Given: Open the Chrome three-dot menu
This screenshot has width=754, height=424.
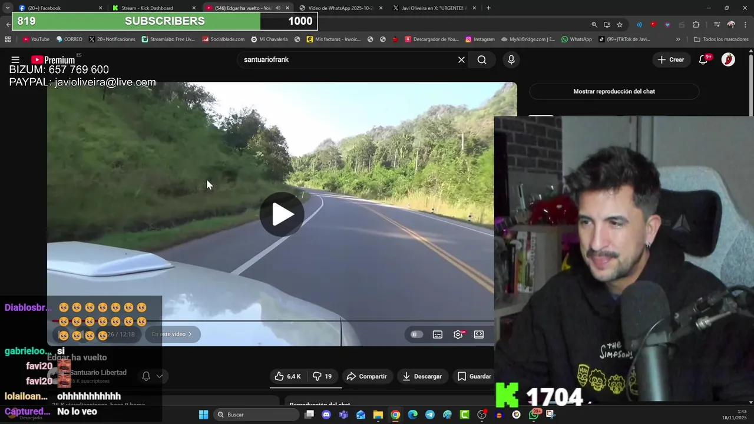Looking at the screenshot, I should pos(745,25).
